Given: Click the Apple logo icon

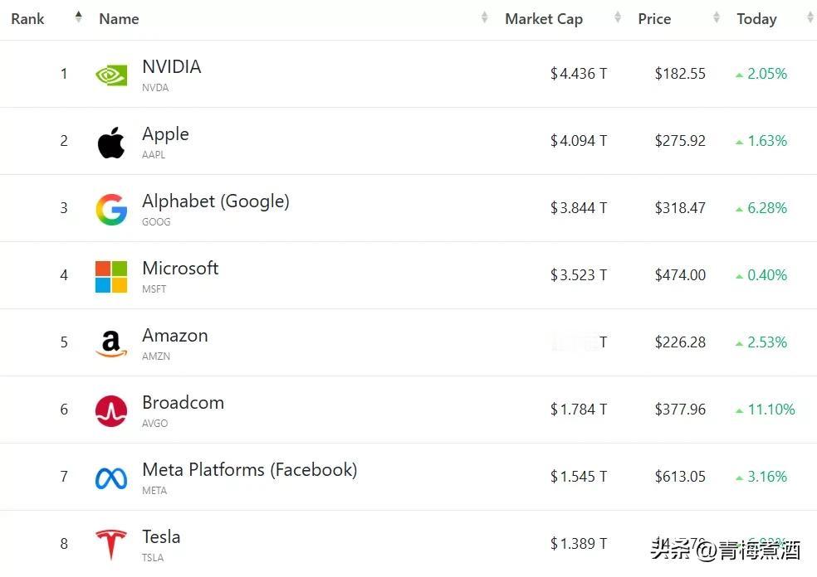Looking at the screenshot, I should pyautogui.click(x=111, y=143).
